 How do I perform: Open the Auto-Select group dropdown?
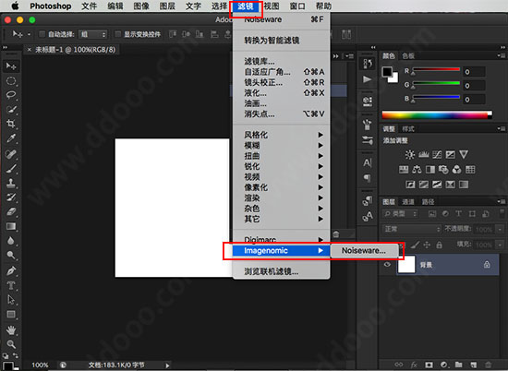(x=92, y=34)
